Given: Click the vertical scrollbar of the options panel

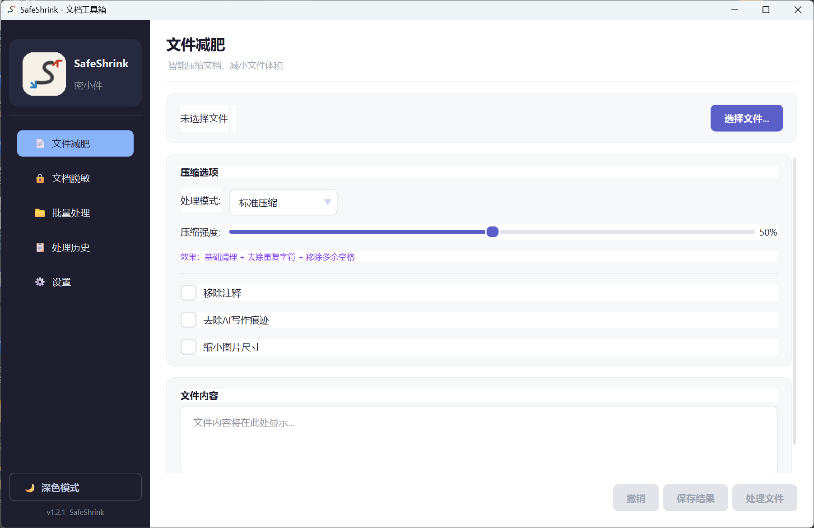Looking at the screenshot, I should [795, 301].
